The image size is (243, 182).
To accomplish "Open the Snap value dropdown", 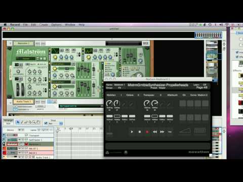I will (61, 123).
